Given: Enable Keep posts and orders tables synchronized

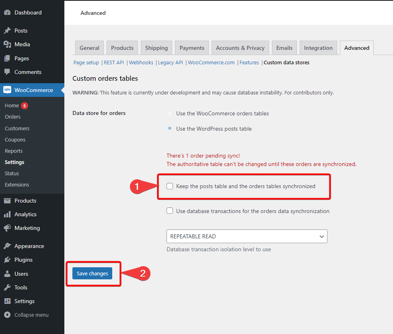Looking at the screenshot, I should [170, 186].
